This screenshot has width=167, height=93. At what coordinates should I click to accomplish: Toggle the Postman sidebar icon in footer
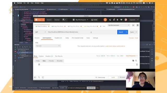(x=35, y=78)
